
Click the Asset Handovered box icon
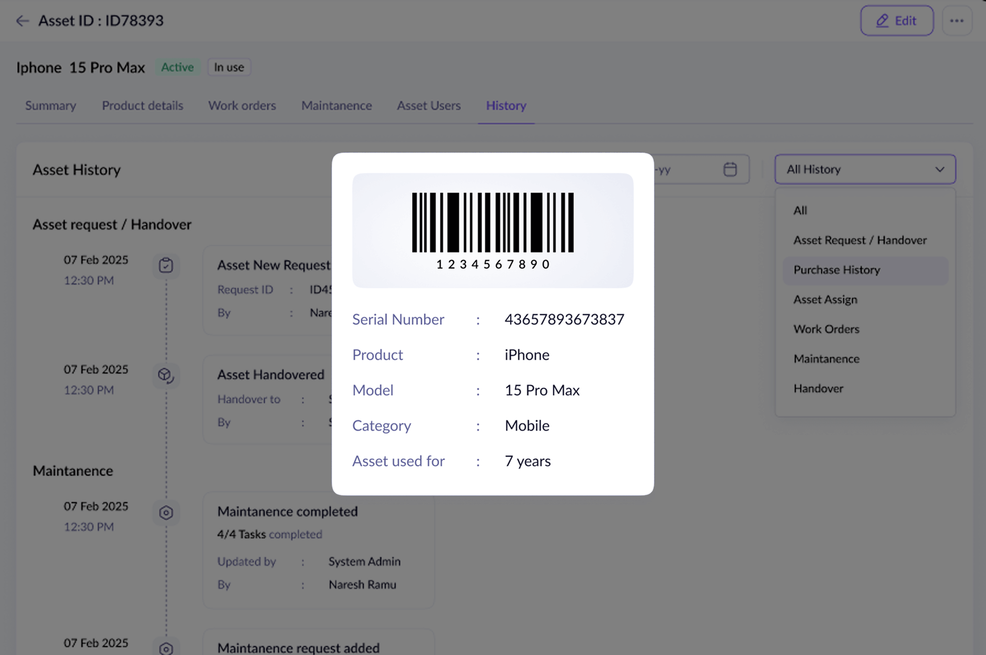click(x=166, y=375)
